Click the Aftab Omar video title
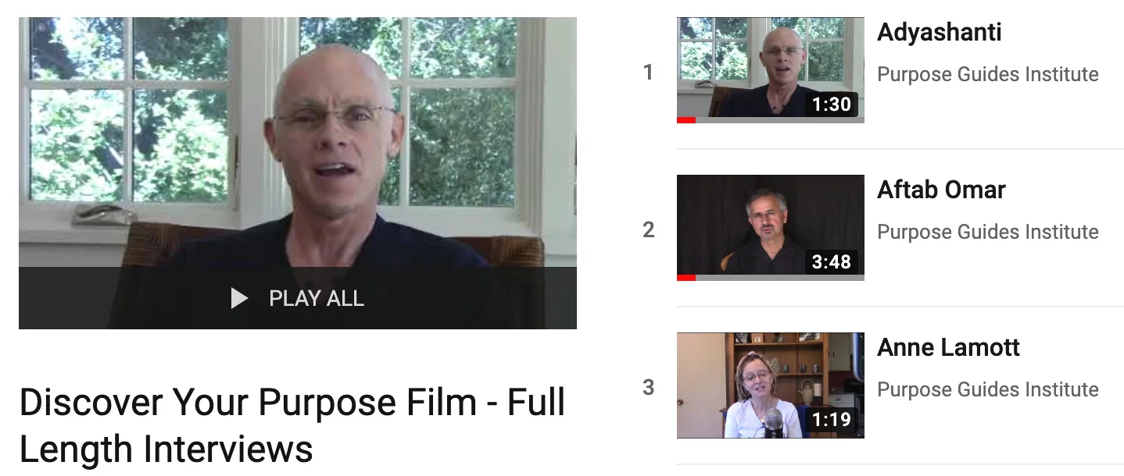1124x476 pixels. coord(941,190)
